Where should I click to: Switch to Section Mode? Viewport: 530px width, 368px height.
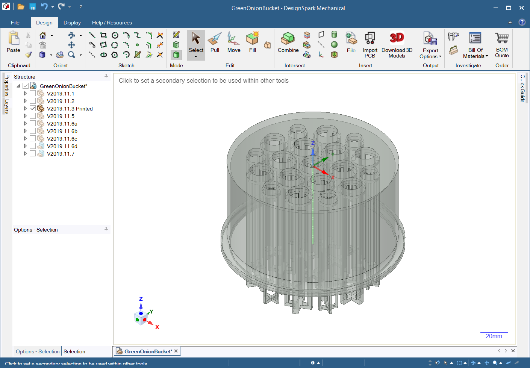pos(176,45)
